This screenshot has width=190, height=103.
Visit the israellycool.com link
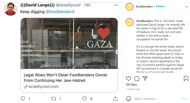click(43, 87)
